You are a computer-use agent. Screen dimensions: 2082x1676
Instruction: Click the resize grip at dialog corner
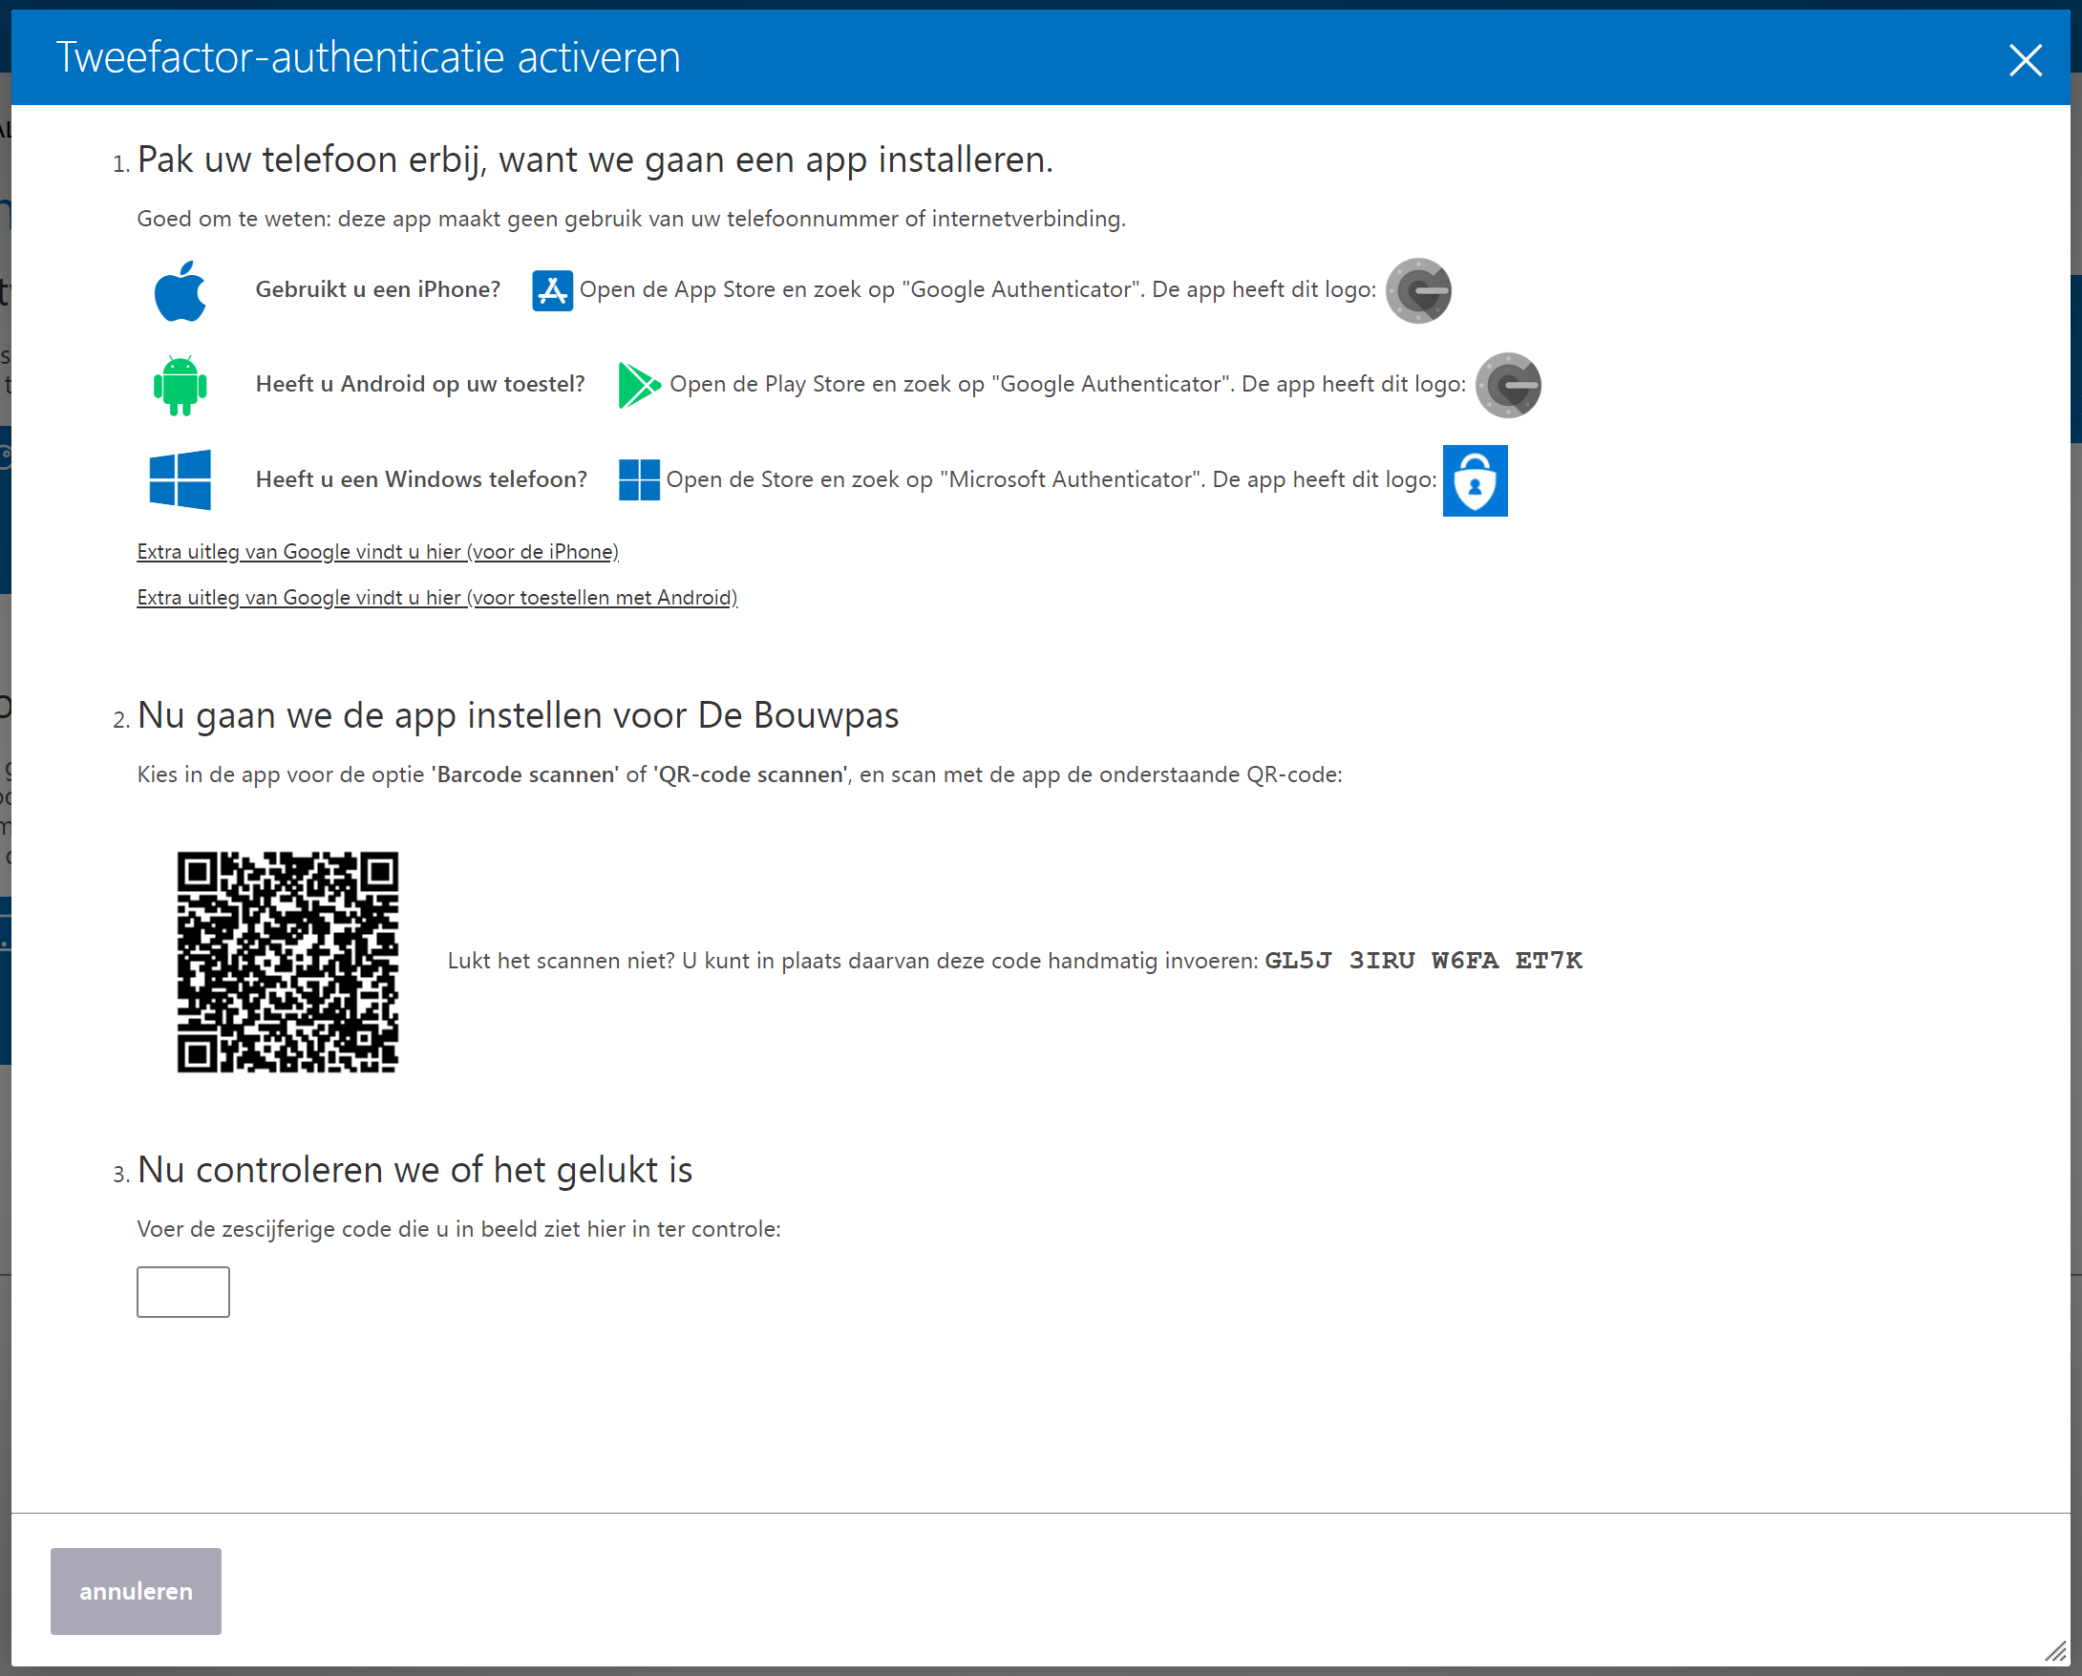[2055, 1652]
